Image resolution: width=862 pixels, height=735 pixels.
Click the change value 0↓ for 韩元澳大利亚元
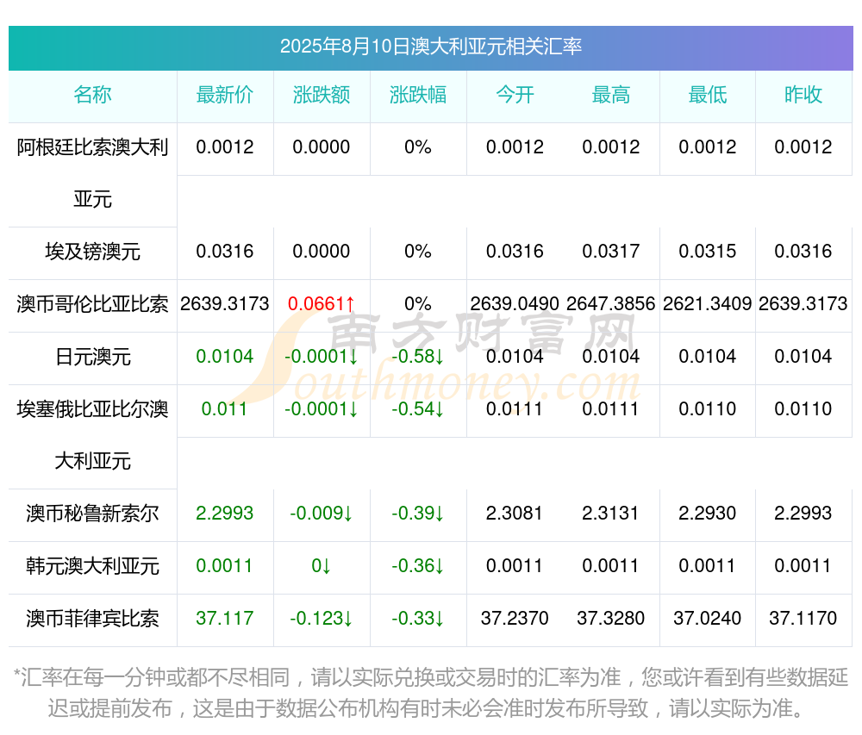(x=321, y=566)
